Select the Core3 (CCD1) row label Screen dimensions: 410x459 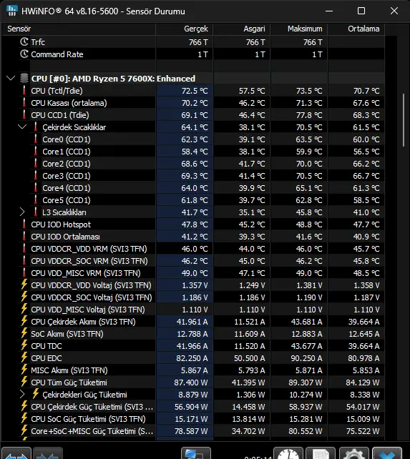pyautogui.click(x=67, y=176)
